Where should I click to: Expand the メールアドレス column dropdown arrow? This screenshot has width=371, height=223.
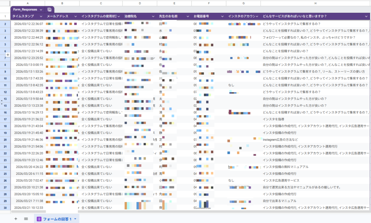75,16
